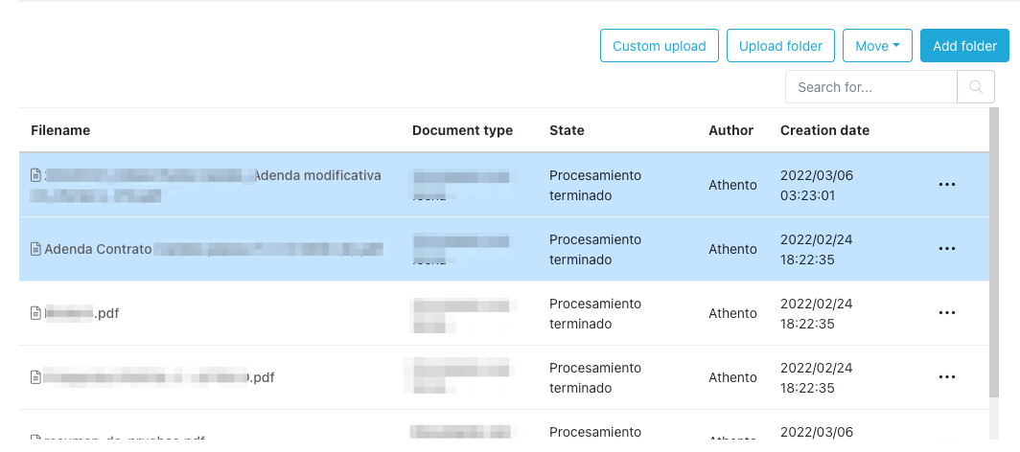Sort by the Filename column header
The width and height of the screenshot is (1020, 452).
tap(60, 130)
